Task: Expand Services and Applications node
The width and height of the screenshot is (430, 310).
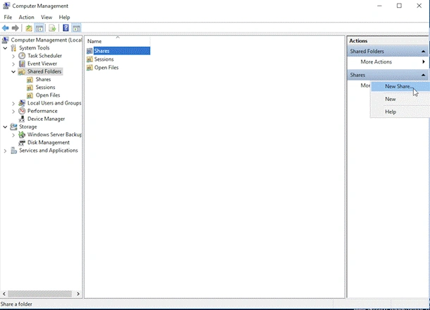Action: point(5,151)
